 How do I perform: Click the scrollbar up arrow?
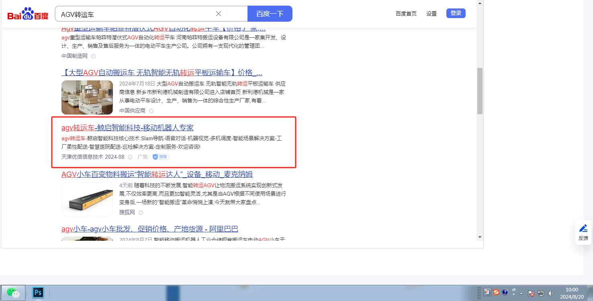click(x=480, y=3)
